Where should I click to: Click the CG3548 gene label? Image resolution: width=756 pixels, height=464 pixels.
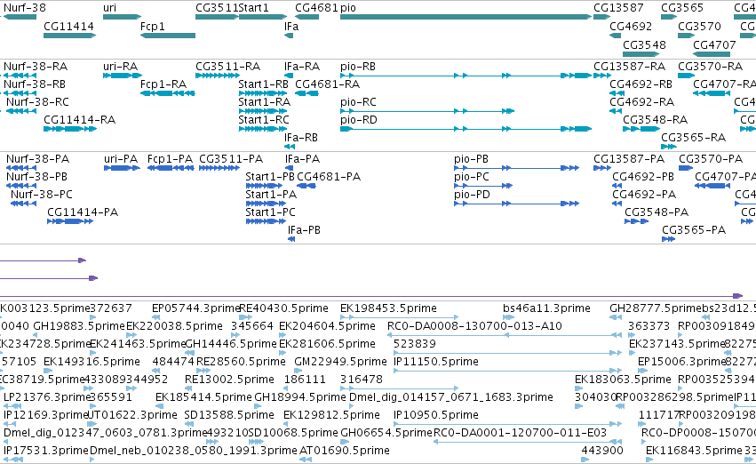point(644,44)
